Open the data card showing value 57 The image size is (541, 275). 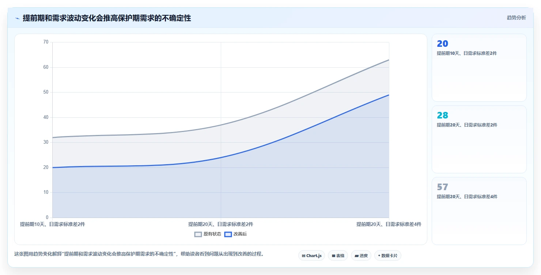coord(479,211)
